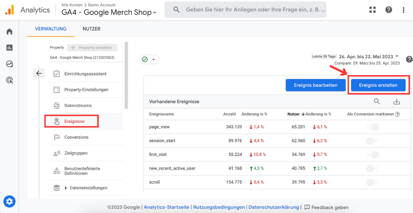The image size is (413, 213).
Task: Click the back arrow in property column
Action: 39,73
